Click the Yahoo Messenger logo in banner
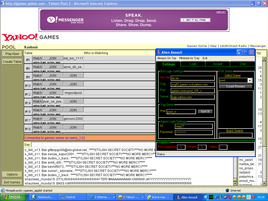 pyautogui.click(x=65, y=20)
